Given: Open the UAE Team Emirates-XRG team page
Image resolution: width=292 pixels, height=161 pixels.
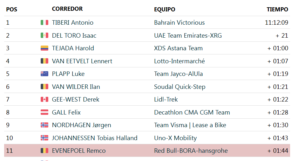Looking at the screenshot, I should [188, 35].
